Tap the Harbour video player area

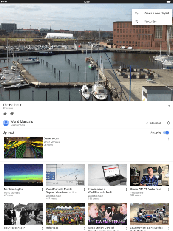click(86, 52)
